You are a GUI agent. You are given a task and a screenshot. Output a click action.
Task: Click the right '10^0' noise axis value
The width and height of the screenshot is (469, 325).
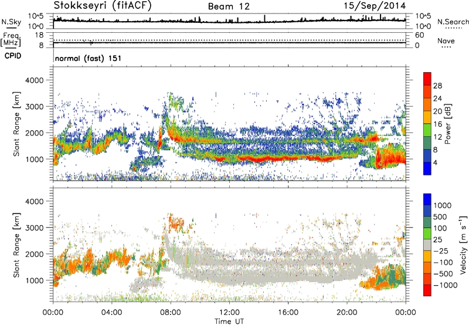(x=423, y=26)
